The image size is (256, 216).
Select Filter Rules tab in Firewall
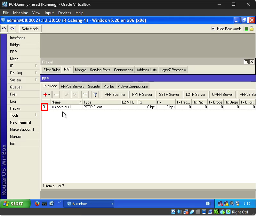(52, 70)
